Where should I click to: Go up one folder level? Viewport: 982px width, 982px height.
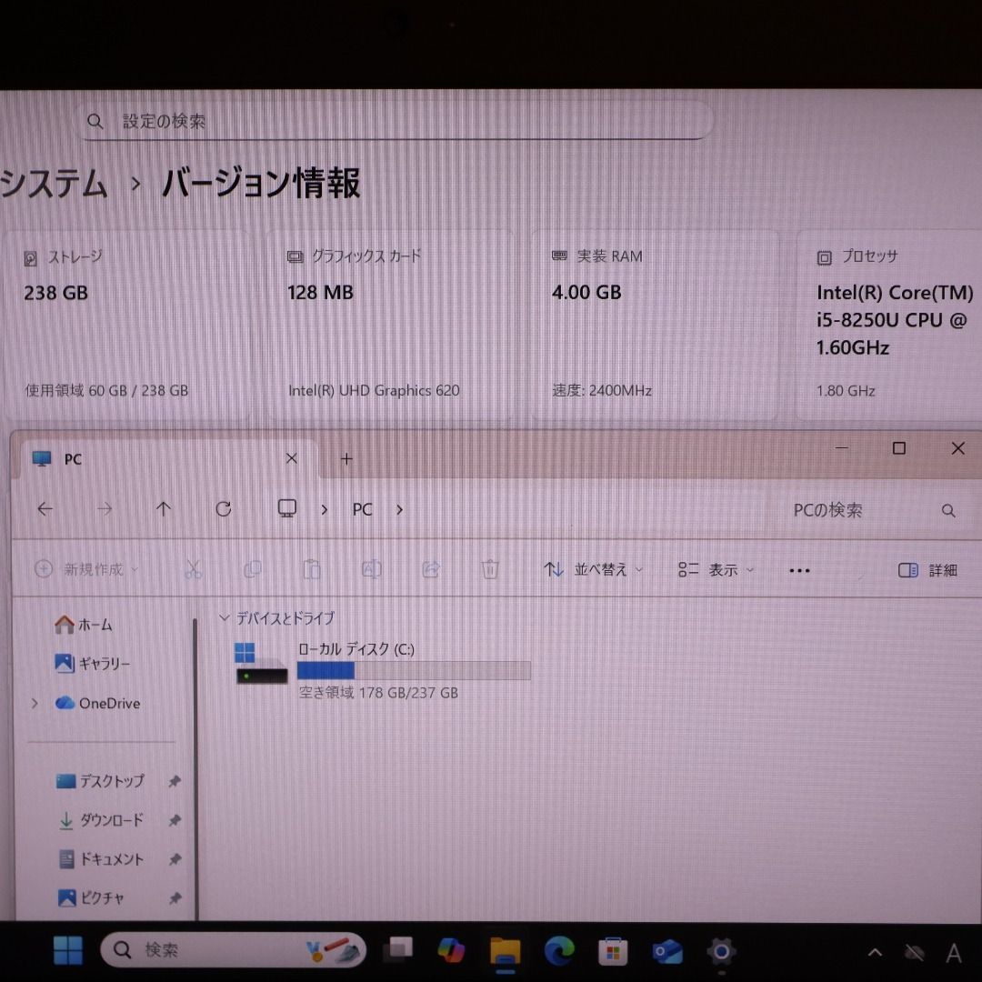click(164, 509)
